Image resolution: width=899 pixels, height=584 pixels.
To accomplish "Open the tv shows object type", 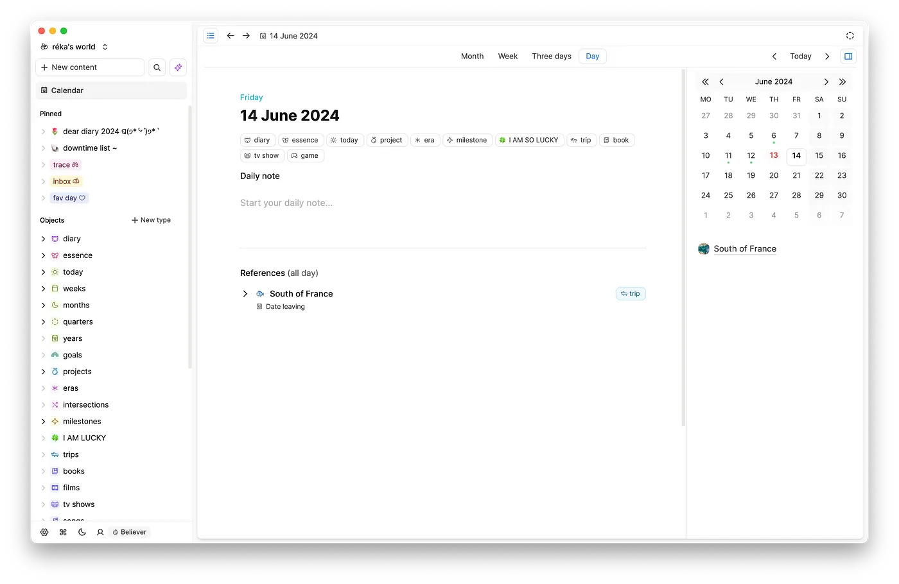I will click(x=78, y=504).
